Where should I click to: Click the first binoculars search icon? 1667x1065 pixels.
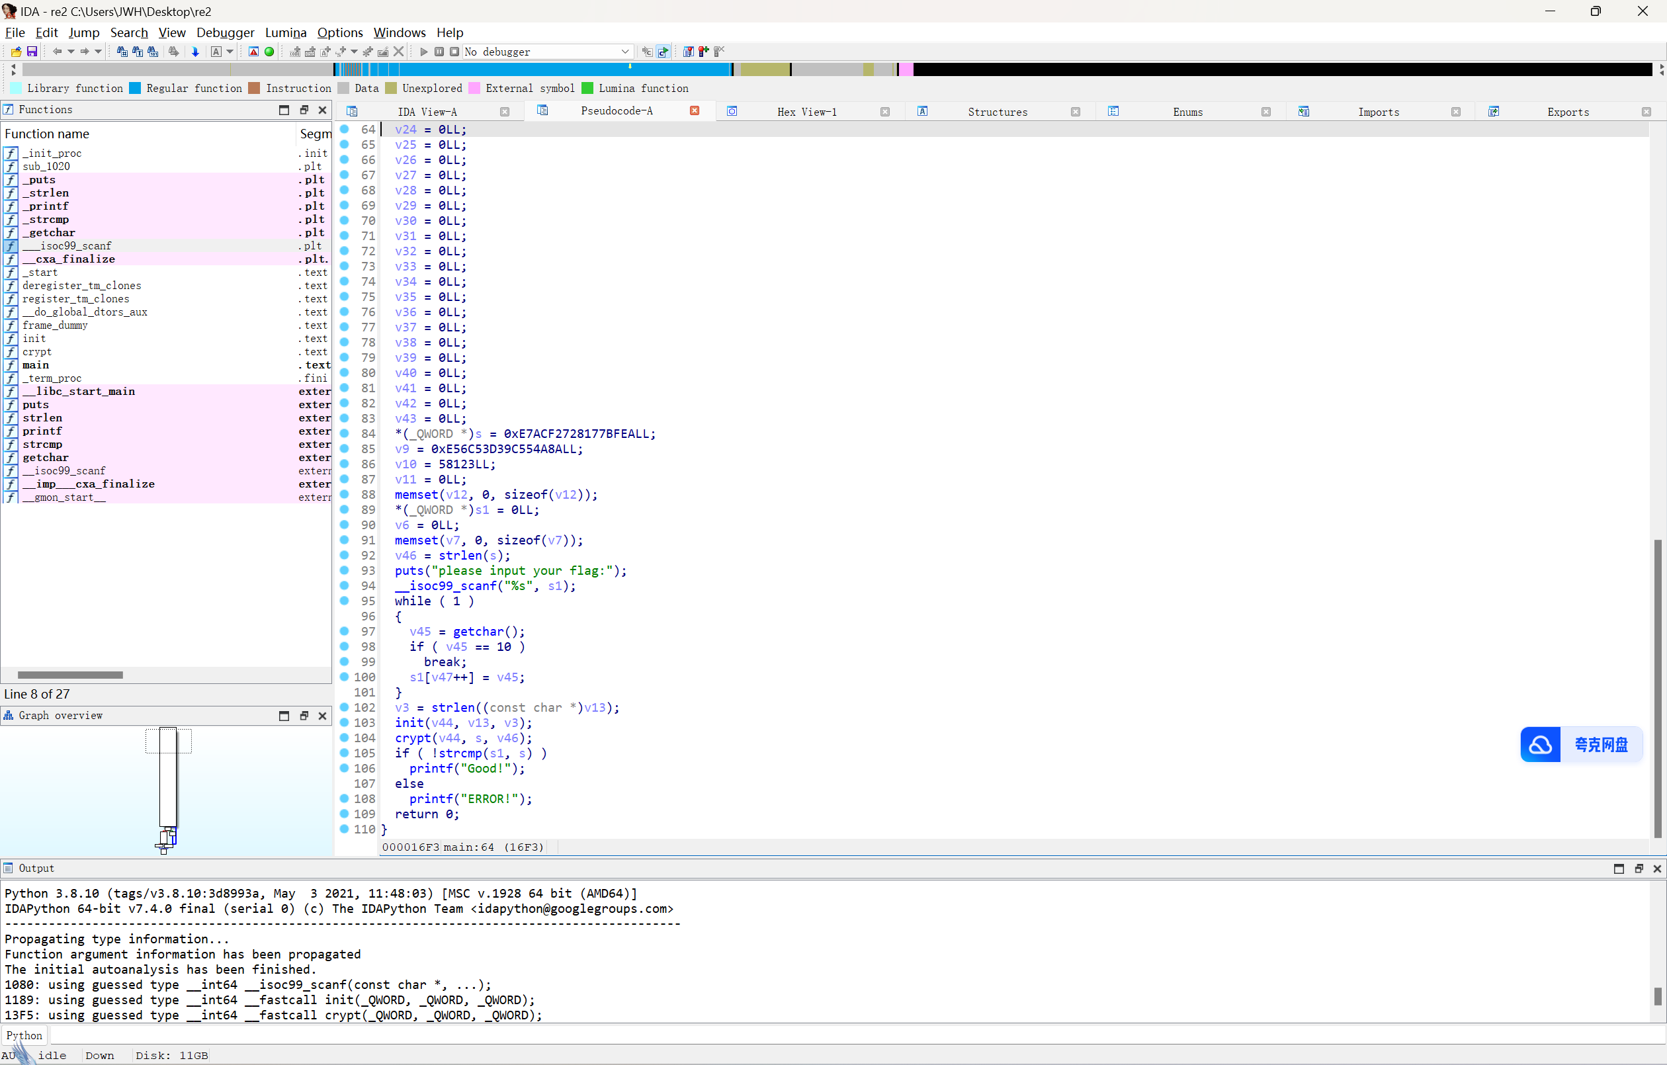pos(122,52)
